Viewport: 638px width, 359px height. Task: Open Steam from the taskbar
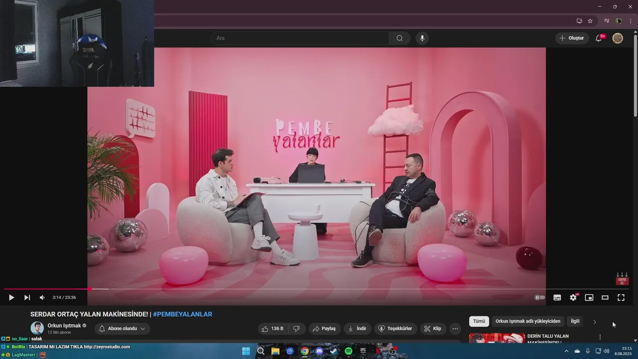(334, 351)
